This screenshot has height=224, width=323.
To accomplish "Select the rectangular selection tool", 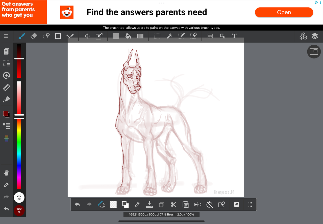I will pos(157,36).
